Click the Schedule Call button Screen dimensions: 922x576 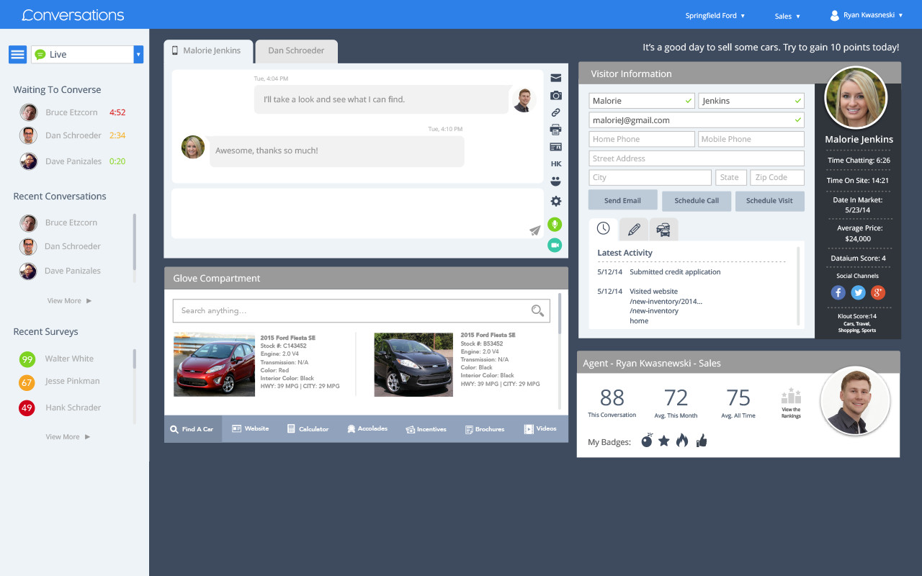tap(697, 201)
